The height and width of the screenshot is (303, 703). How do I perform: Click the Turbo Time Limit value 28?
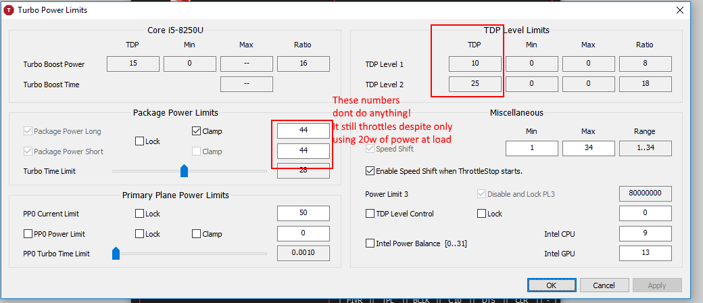coord(304,171)
